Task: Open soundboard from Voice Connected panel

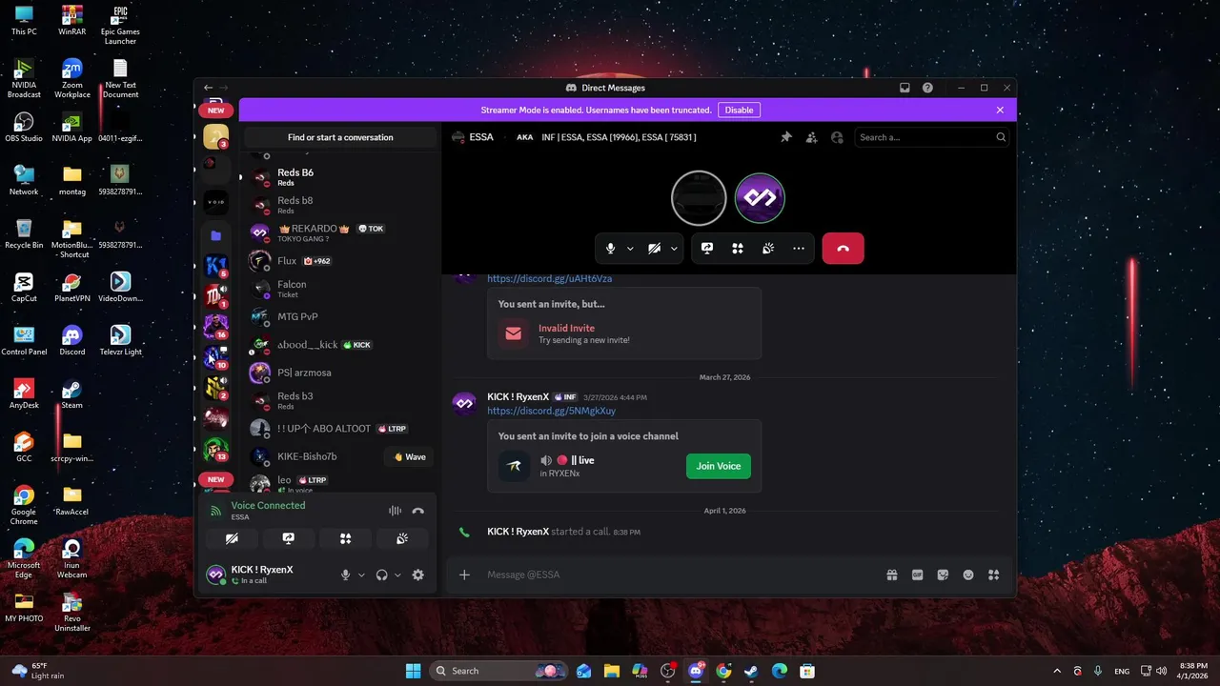Action: [x=402, y=538]
